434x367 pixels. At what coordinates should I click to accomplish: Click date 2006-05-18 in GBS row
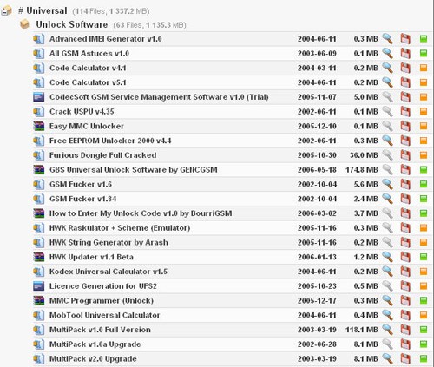point(317,170)
